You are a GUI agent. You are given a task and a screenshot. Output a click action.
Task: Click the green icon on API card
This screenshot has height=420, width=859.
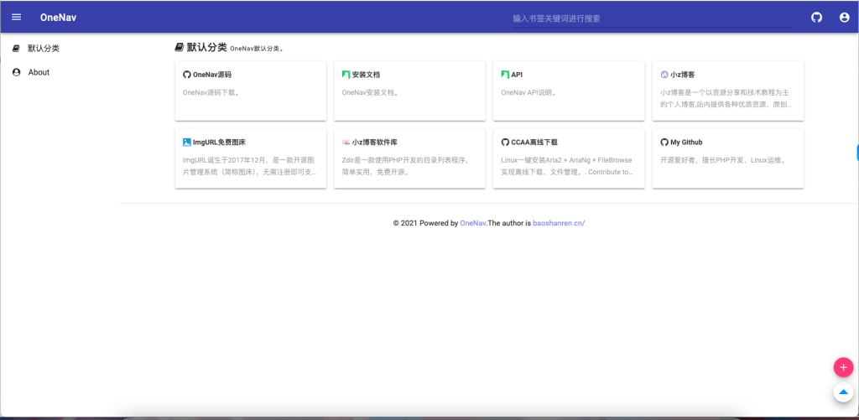coord(504,75)
